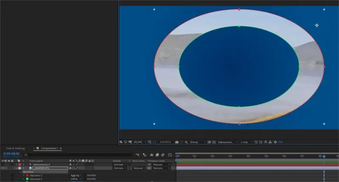Toggle 3D glasses preview icon

pos(130,142)
